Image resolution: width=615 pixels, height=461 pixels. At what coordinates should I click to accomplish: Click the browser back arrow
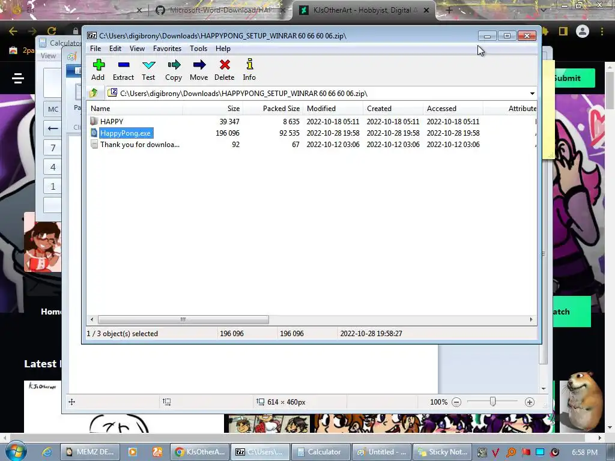point(13,31)
